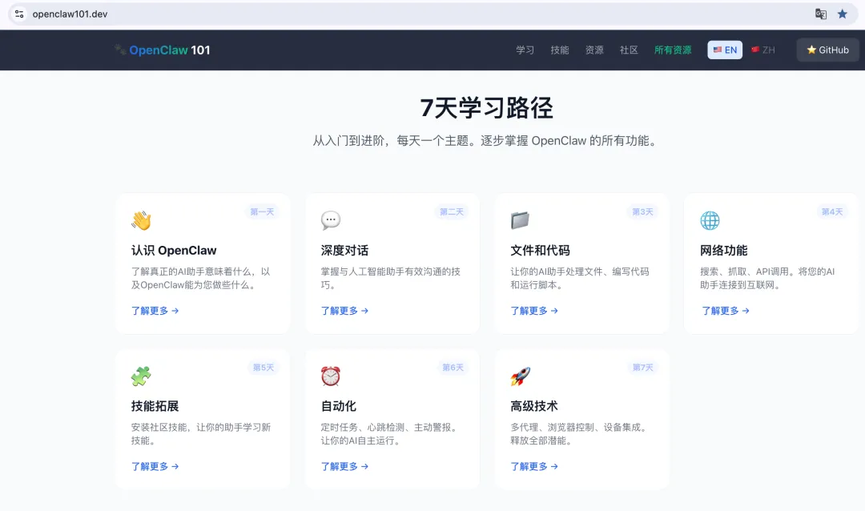This screenshot has width=865, height=511.
Task: Click the 第二天 badge
Action: click(452, 212)
